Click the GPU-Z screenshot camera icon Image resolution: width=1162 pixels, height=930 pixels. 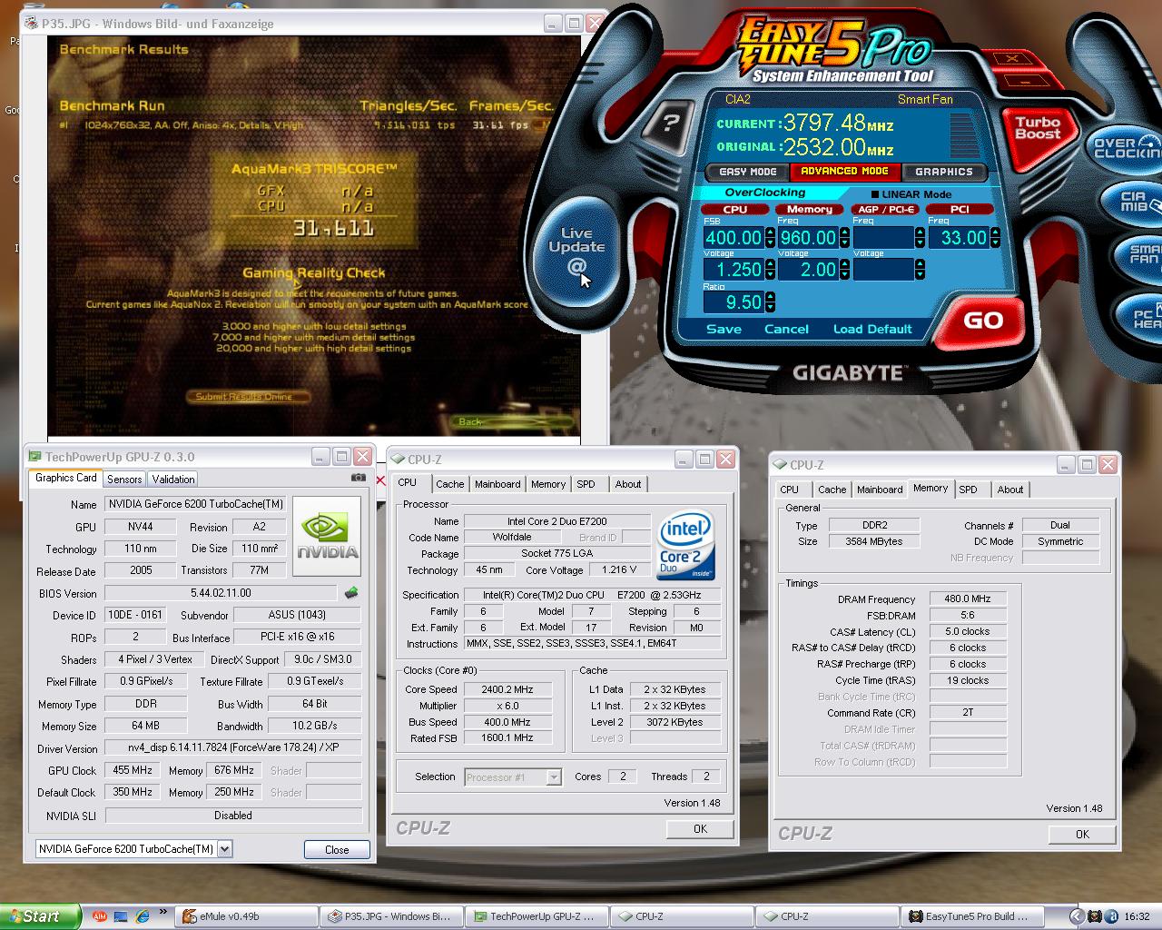[x=359, y=478]
